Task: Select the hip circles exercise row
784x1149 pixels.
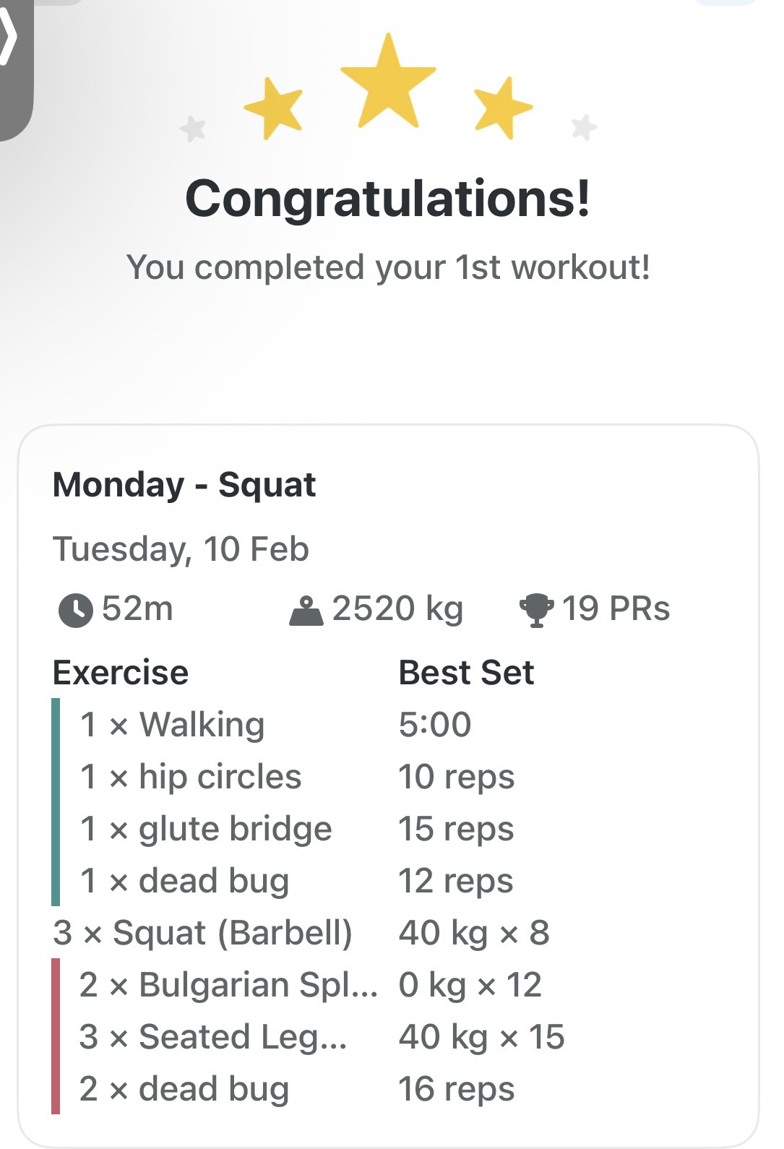Action: [191, 777]
